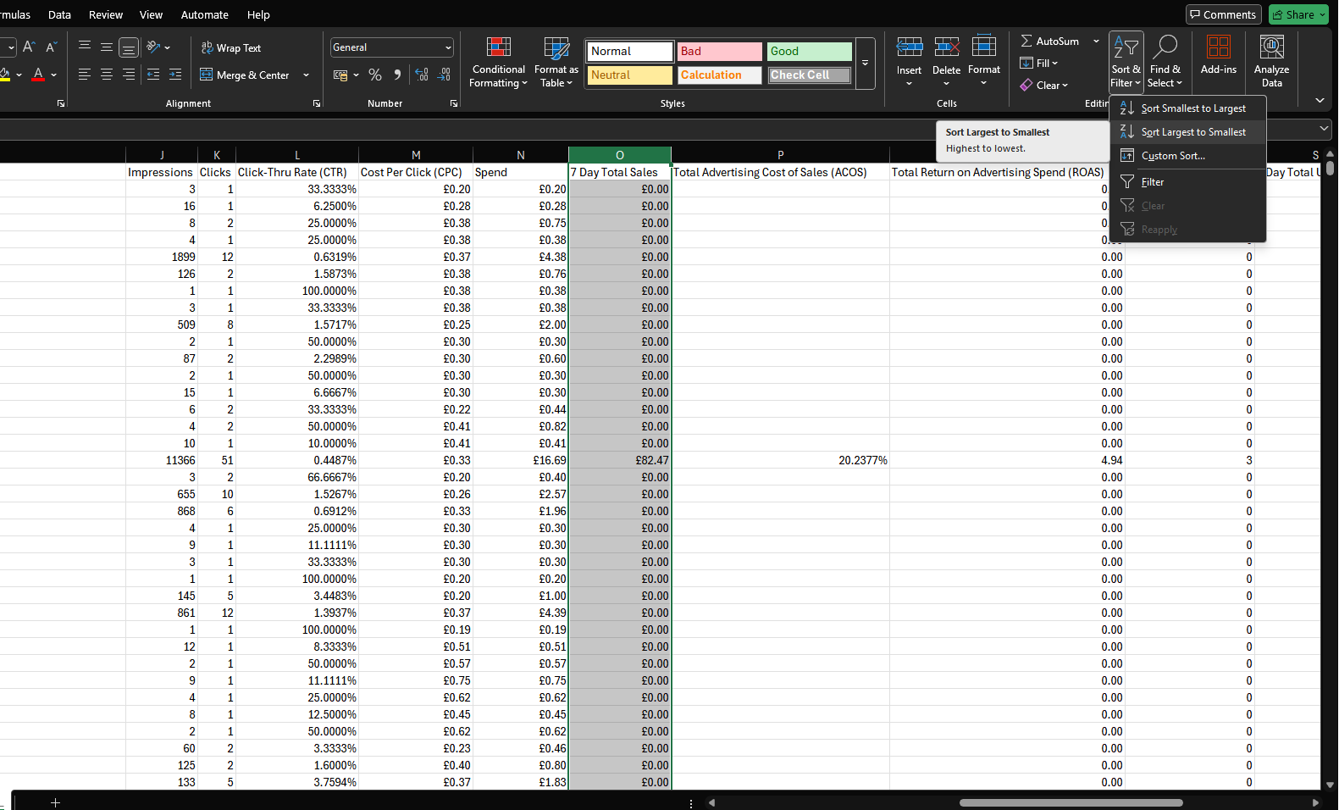Click the AutoSum sigma icon
Image resolution: width=1339 pixels, height=810 pixels.
click(1026, 41)
